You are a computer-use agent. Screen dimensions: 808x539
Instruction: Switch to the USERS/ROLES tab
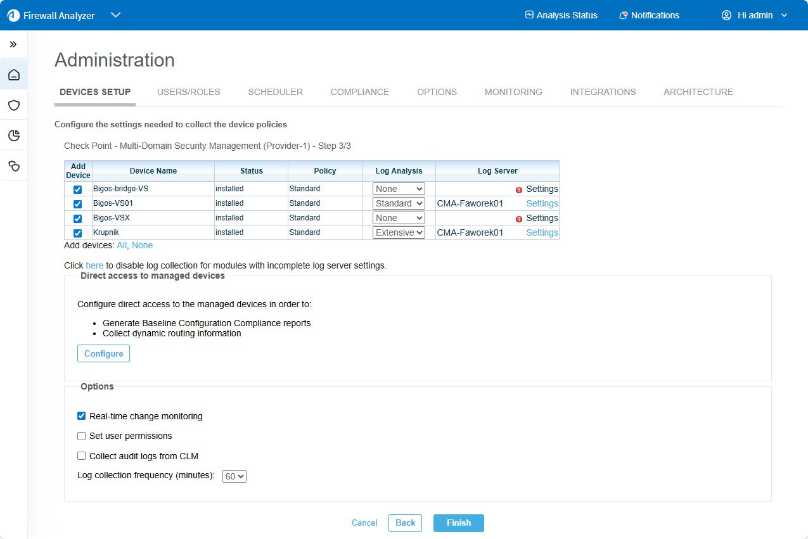coord(189,92)
